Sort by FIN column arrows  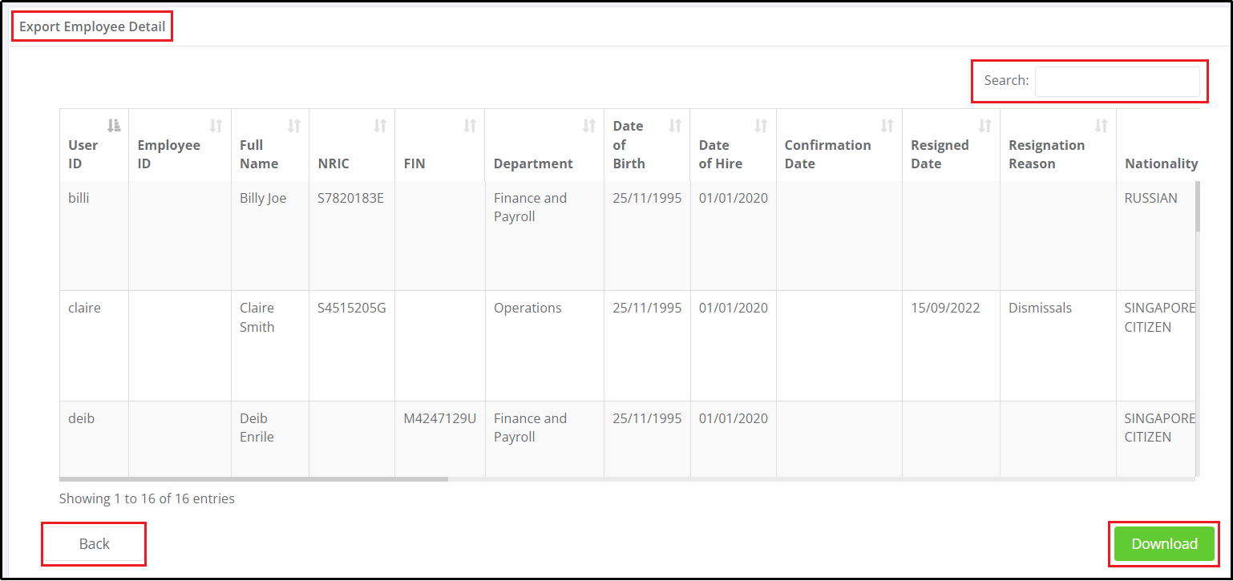[x=471, y=125]
